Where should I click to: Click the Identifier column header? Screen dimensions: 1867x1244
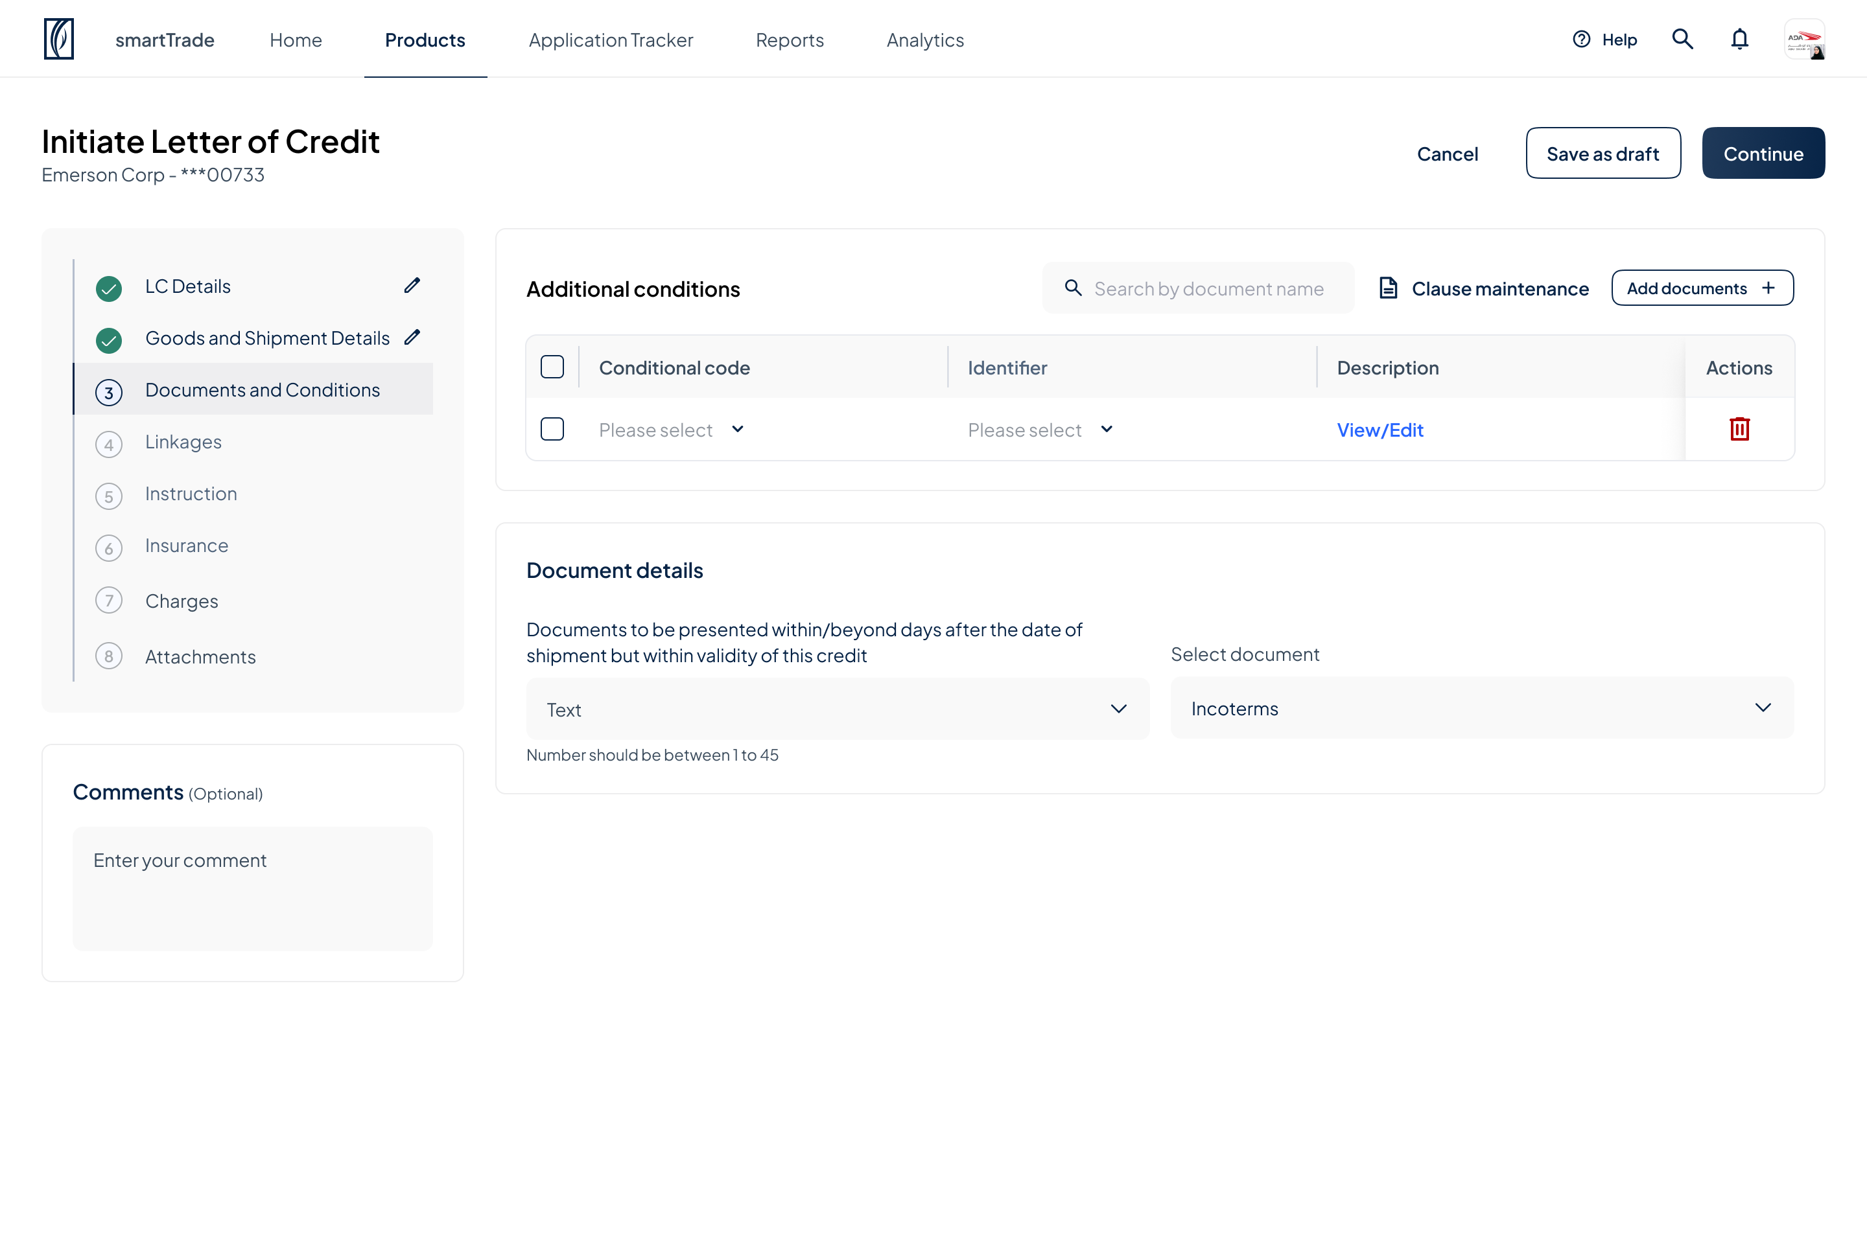tap(1007, 367)
